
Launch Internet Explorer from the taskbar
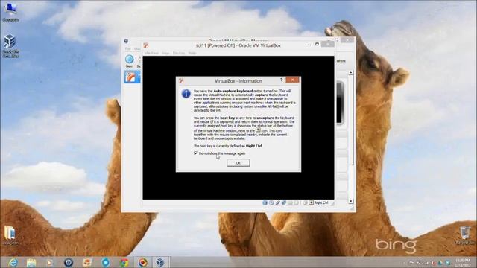(x=13, y=262)
